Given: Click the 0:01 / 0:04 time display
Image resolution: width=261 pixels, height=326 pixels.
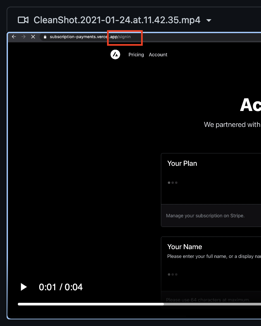Looking at the screenshot, I should coord(61,287).
